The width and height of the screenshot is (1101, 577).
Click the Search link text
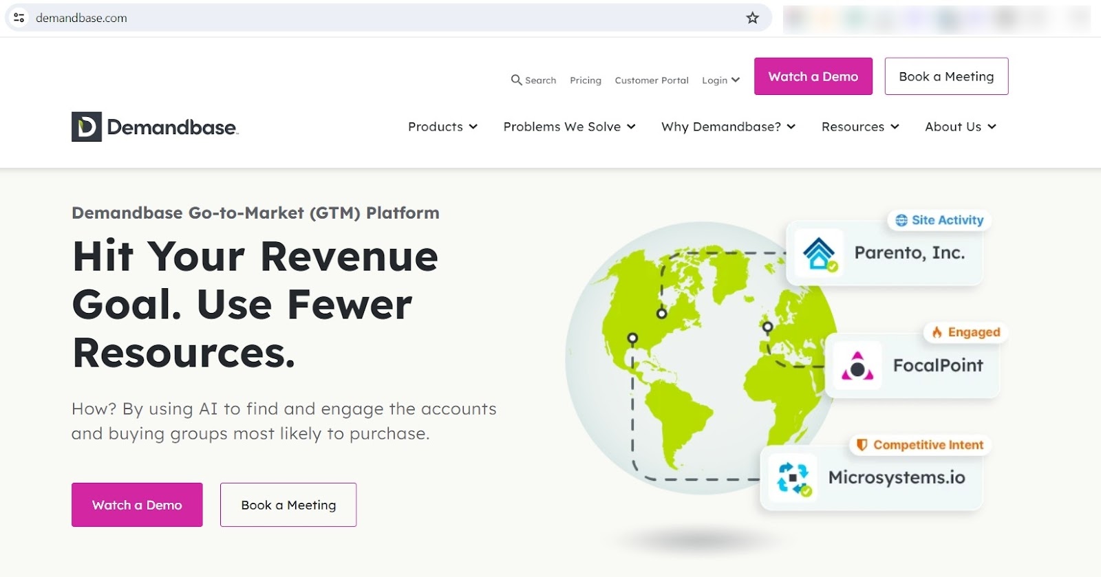click(540, 80)
